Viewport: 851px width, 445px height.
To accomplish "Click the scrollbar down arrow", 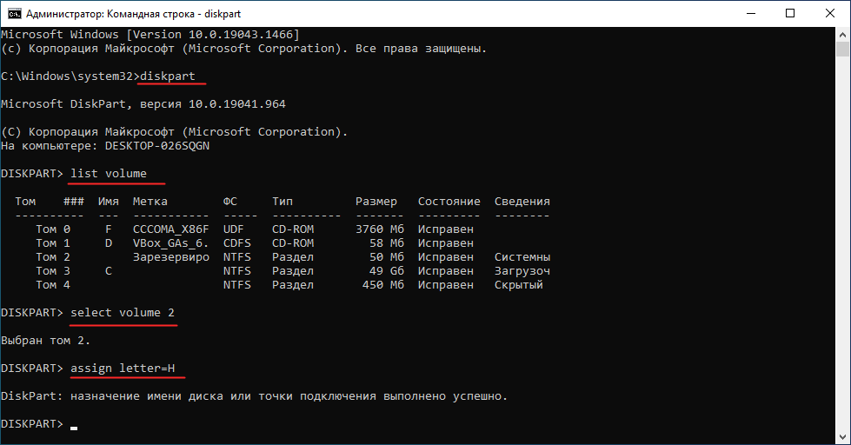I will pyautogui.click(x=842, y=437).
